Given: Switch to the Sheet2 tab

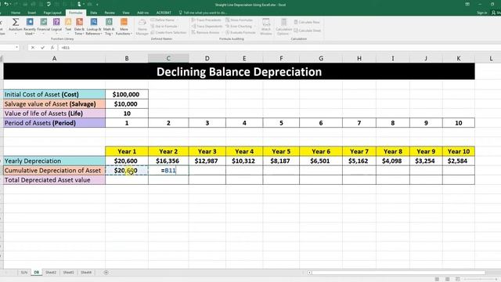Looking at the screenshot, I should [x=50, y=273].
